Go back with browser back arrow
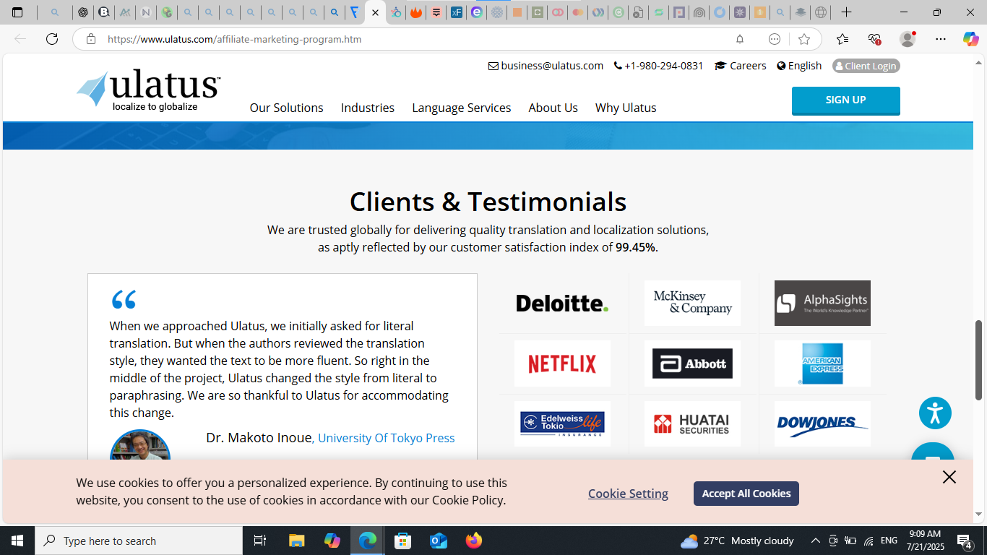Screen dimensions: 987x555 click(20, 39)
